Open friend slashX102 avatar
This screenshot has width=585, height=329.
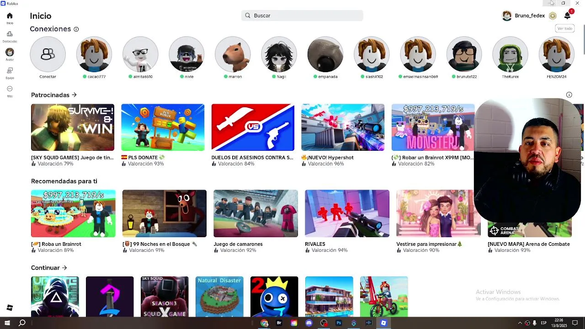pos(372,54)
